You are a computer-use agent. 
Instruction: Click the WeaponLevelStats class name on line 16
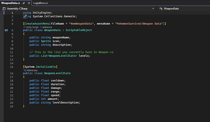coord(57,73)
